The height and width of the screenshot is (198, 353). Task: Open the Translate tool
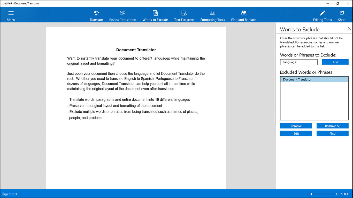tap(96, 15)
